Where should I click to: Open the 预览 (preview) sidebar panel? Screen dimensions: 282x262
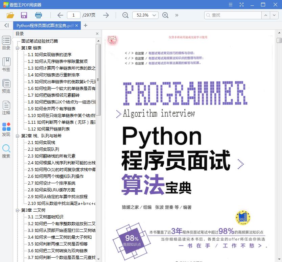pos(6,85)
